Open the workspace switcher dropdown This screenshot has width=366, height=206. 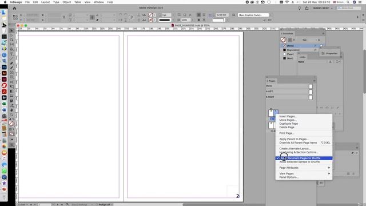323,8
